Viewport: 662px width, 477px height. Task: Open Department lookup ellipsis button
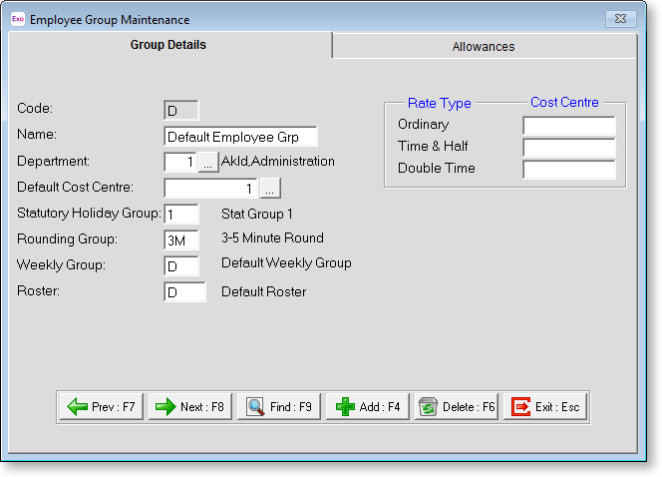click(207, 162)
